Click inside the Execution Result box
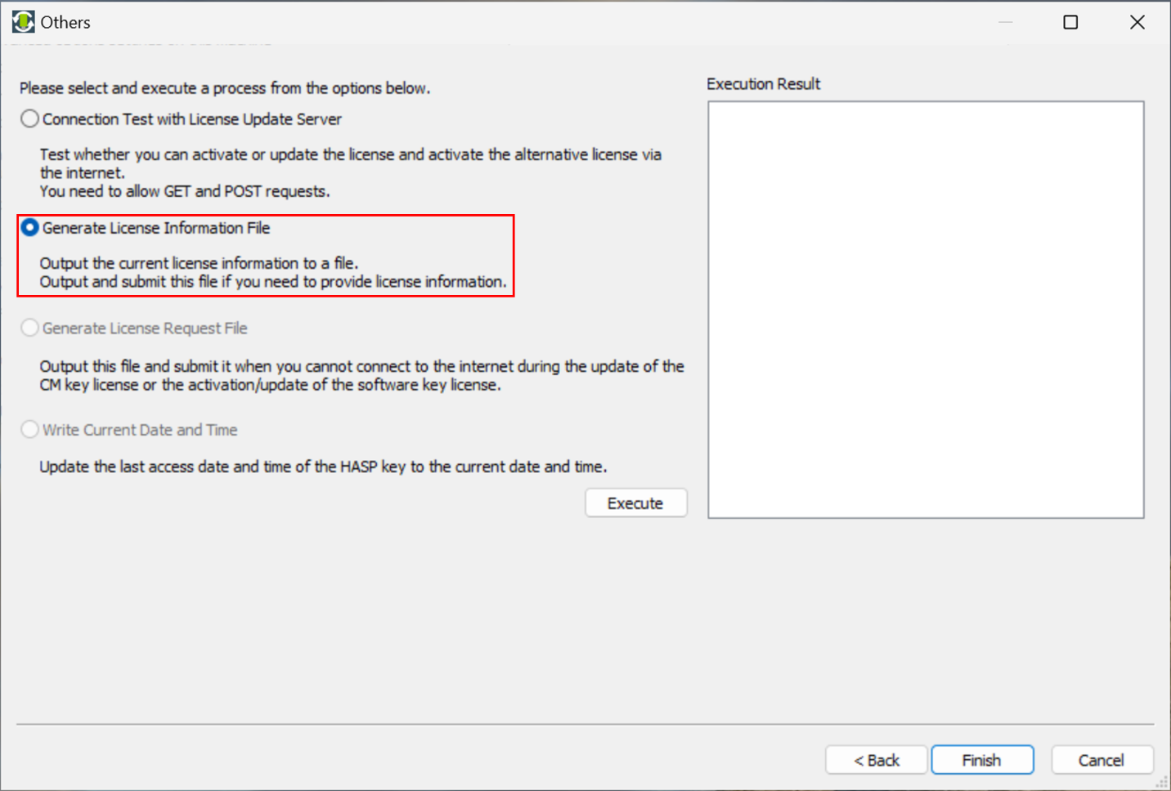Image resolution: width=1171 pixels, height=791 pixels. tap(926, 310)
